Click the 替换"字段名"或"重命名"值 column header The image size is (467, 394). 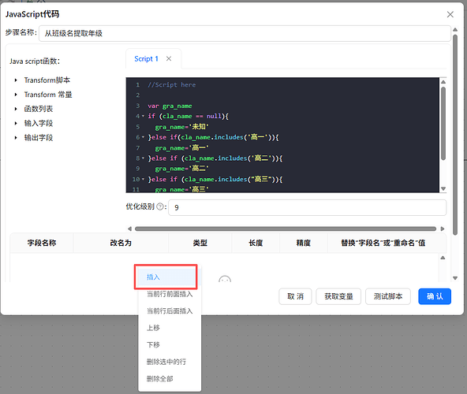click(x=383, y=243)
